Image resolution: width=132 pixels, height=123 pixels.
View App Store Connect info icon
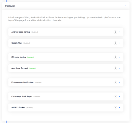click(115, 68)
